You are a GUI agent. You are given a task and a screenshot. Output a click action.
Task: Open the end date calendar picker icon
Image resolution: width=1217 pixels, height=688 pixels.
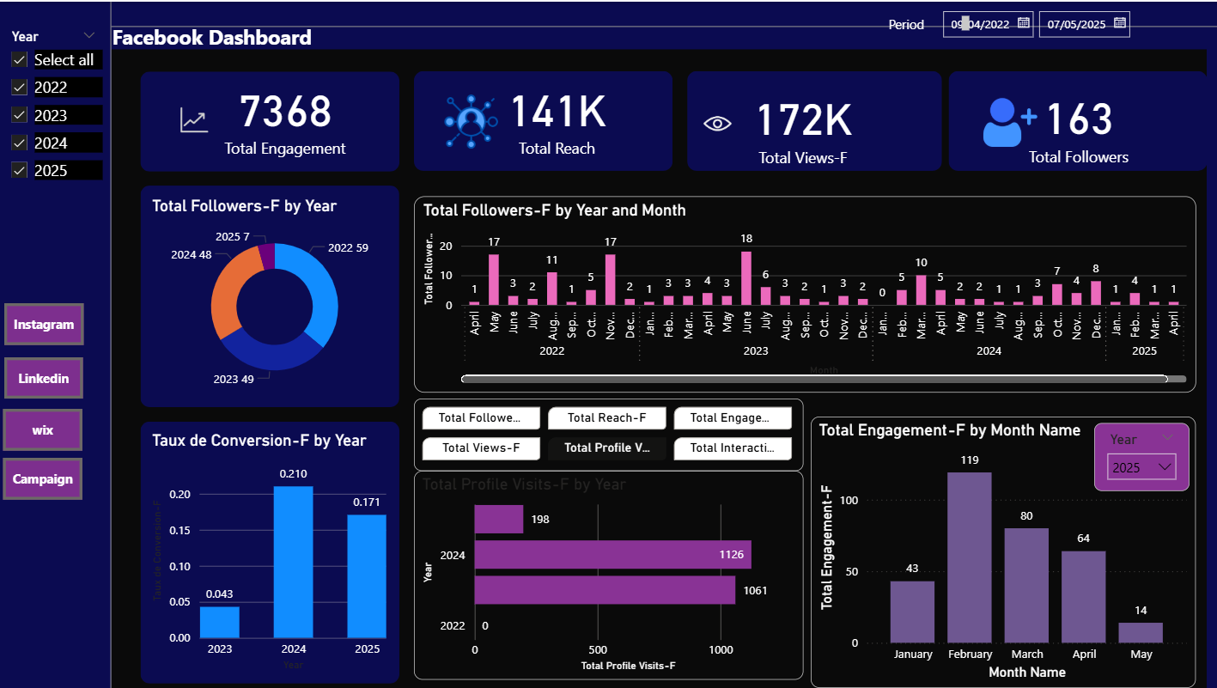pyautogui.click(x=1119, y=23)
